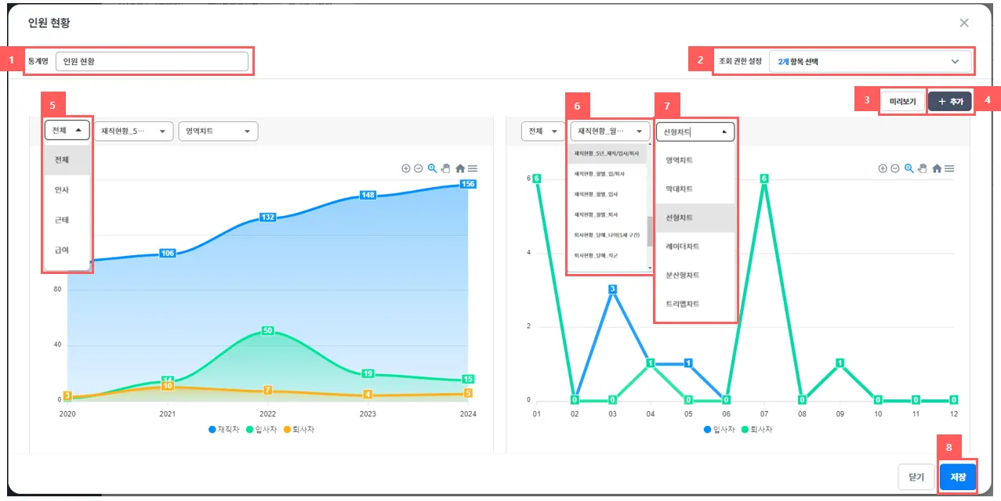Close the 인원 현황 dialog with X
Screen dimensions: 1001x501
click(964, 23)
